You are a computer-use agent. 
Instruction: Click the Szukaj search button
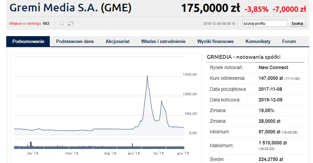[297, 23]
